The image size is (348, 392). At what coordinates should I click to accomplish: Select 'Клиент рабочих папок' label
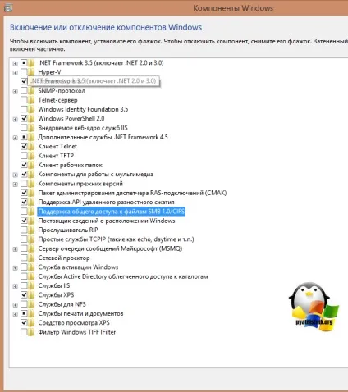[x=71, y=165]
